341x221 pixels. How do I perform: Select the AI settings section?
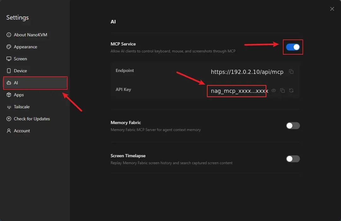(x=35, y=83)
